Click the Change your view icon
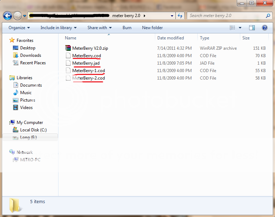275x217 pixels. click(x=232, y=28)
